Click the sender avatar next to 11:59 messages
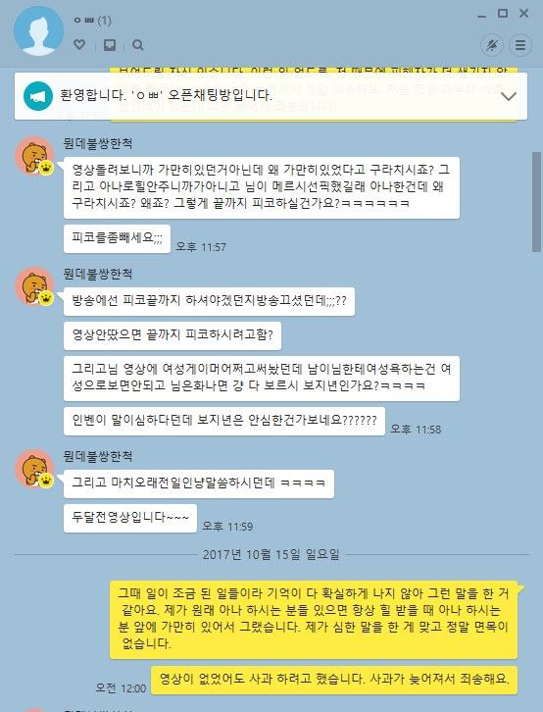 (x=34, y=469)
